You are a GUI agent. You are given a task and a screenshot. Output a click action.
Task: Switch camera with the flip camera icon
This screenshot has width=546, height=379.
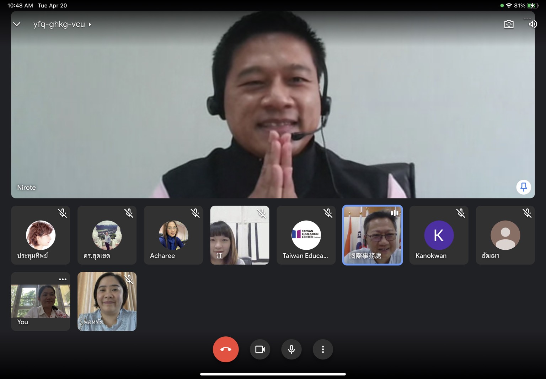509,24
